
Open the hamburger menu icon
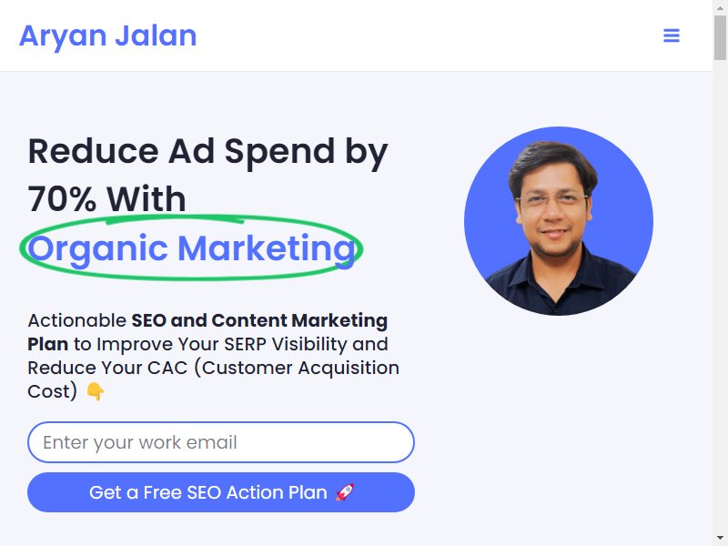pos(672,35)
